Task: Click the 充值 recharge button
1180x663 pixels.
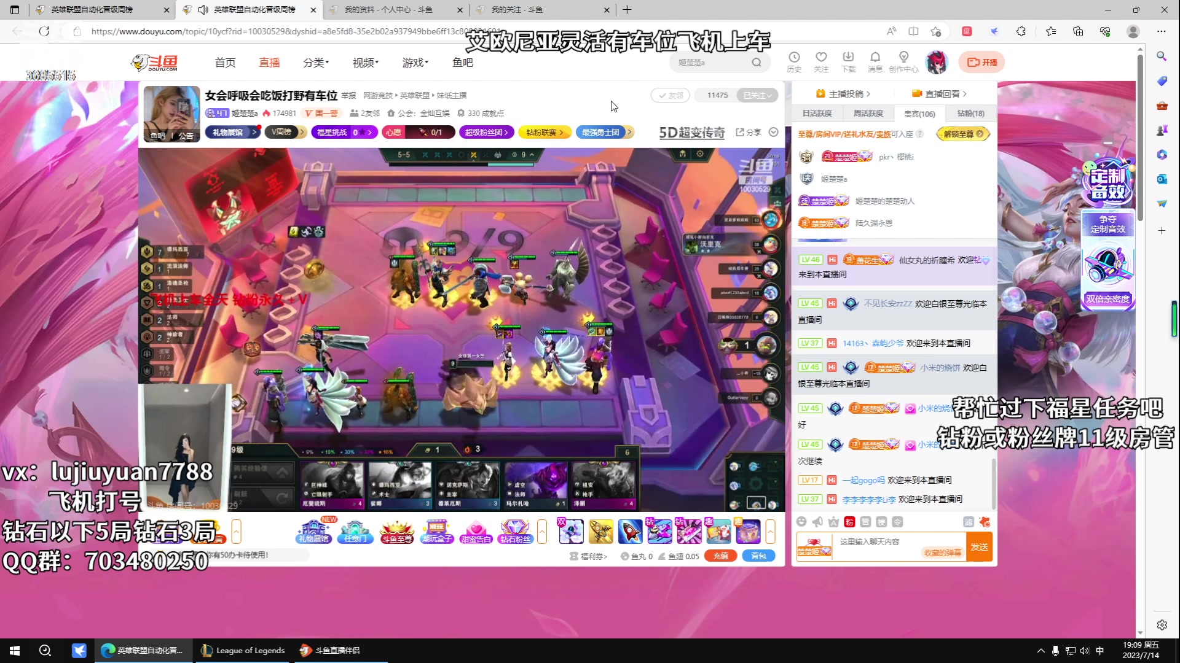Action: [720, 556]
